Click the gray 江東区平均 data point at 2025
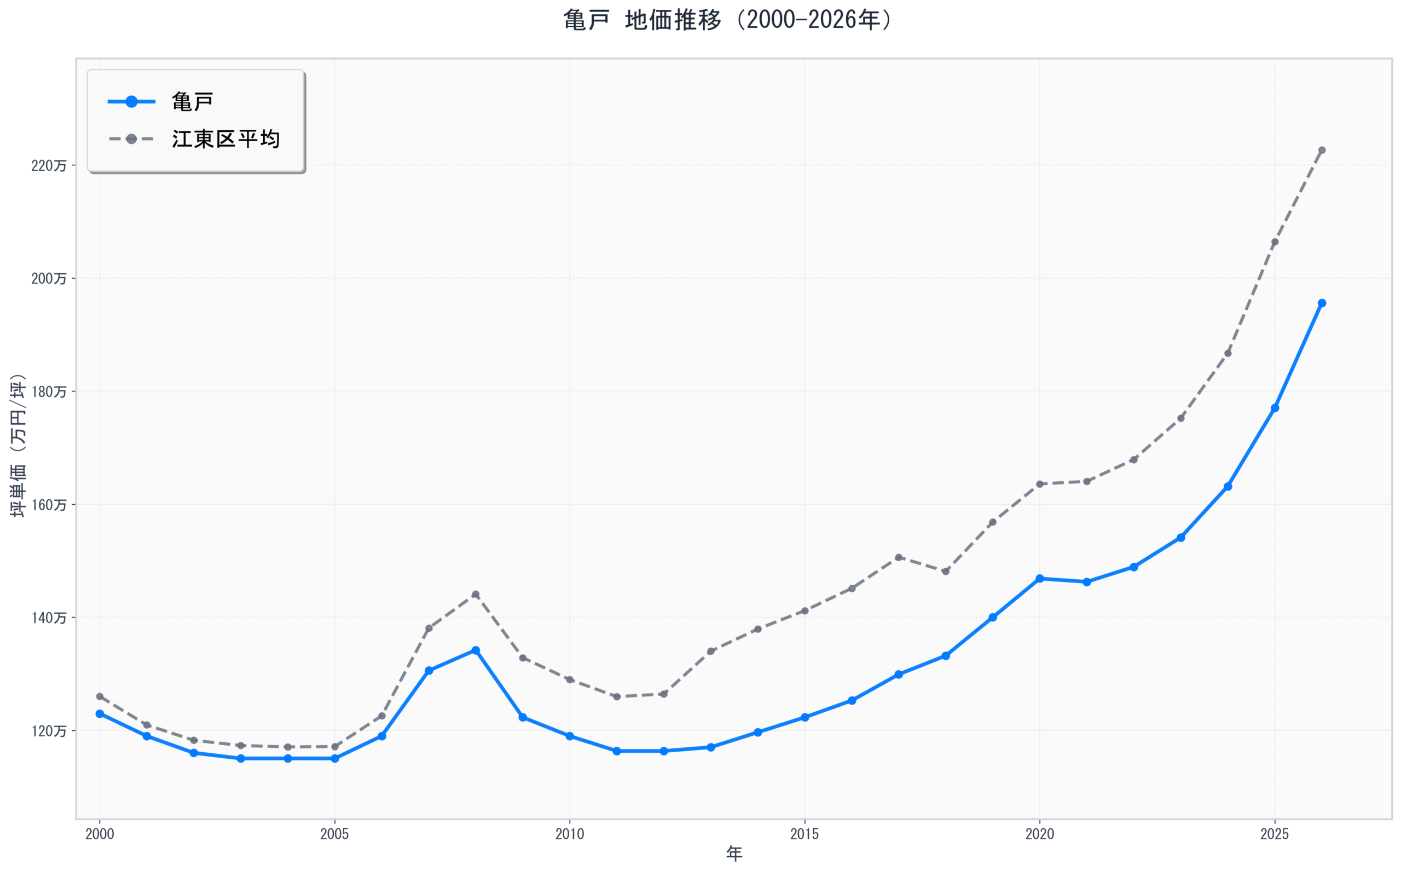The height and width of the screenshot is (871, 1401). pos(1275,243)
